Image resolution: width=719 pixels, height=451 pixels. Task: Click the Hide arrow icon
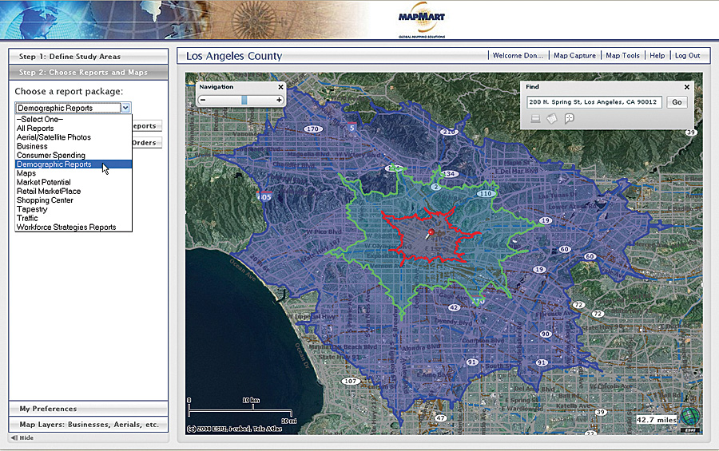click(14, 437)
